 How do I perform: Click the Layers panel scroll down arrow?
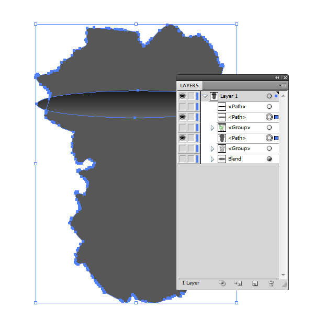coord(283,275)
